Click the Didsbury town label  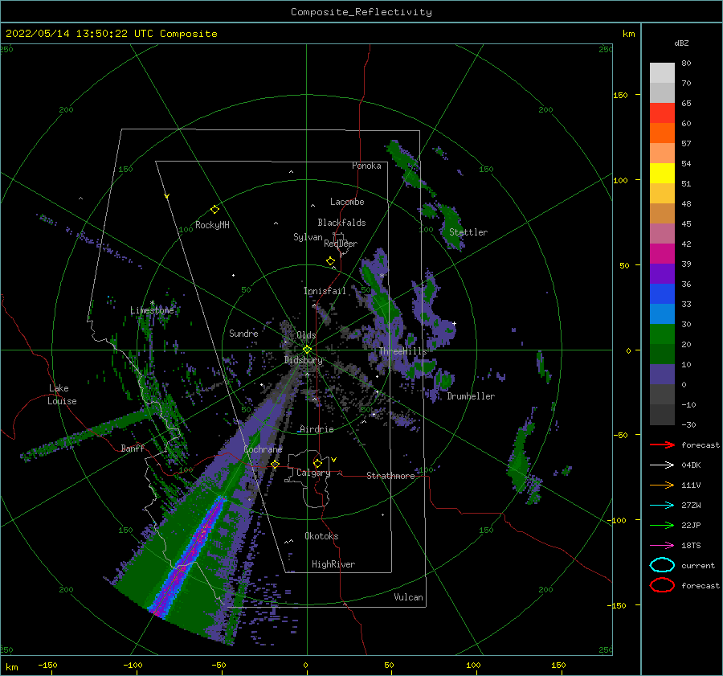pos(304,360)
